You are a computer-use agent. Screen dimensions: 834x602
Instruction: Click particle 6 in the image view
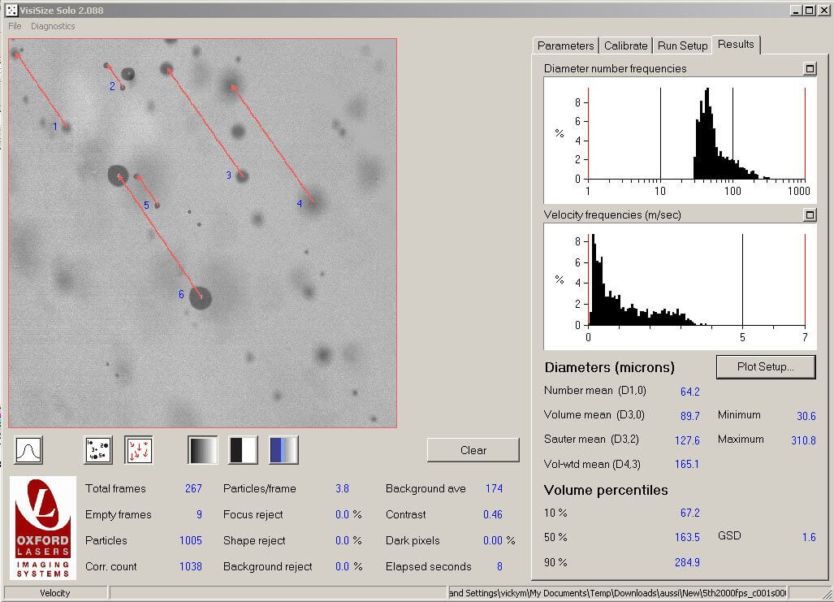click(201, 298)
